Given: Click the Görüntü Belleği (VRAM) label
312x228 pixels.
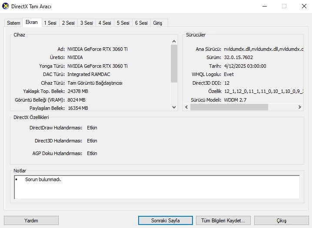Looking at the screenshot, I should click(x=40, y=100).
